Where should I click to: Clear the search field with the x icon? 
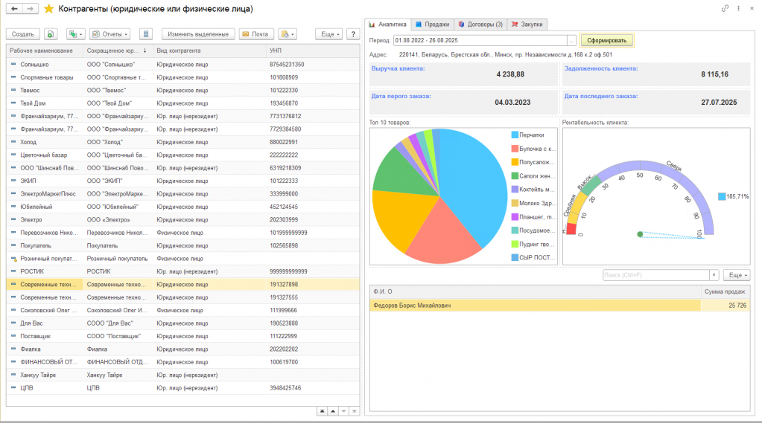point(714,275)
